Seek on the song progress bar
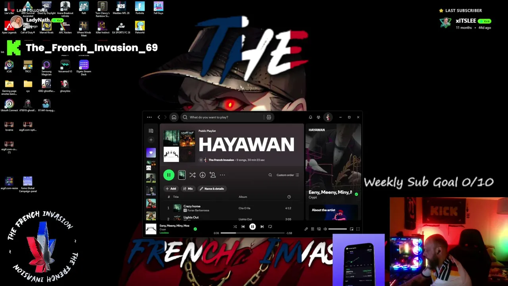This screenshot has width=508, height=286. 252,233
